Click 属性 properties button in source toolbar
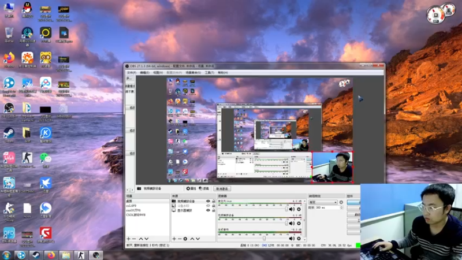 point(191,189)
